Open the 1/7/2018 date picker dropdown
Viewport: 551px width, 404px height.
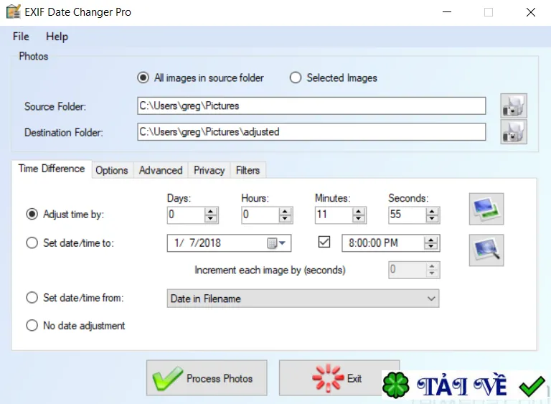[282, 243]
